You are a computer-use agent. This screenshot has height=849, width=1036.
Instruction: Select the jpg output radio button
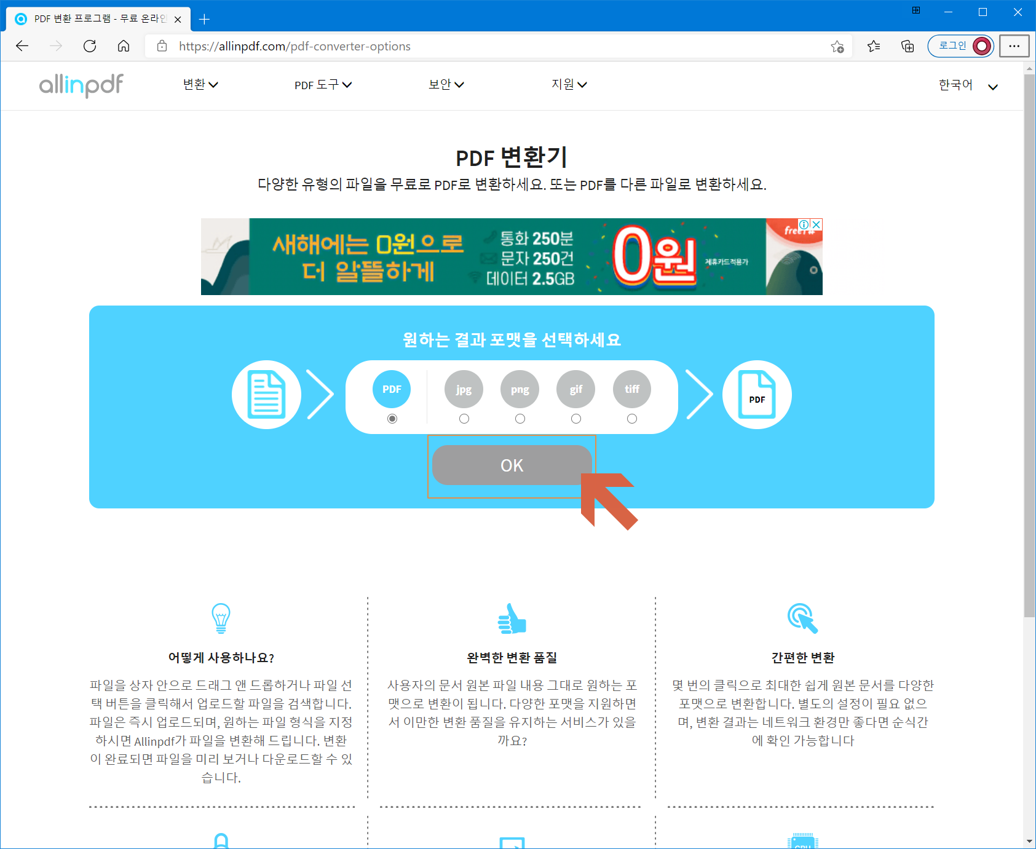pos(464,419)
